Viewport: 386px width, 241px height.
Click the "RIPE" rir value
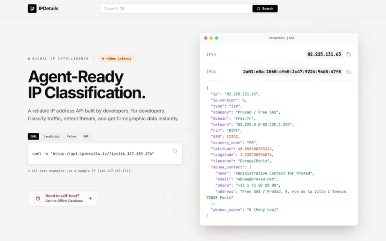point(233,131)
